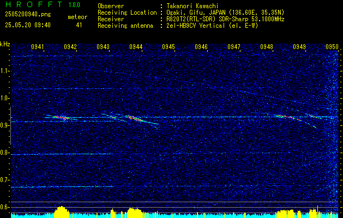Viewport: 343px width, 218px height.
Task: Click the 0946 time marker
Action: coord(201,46)
